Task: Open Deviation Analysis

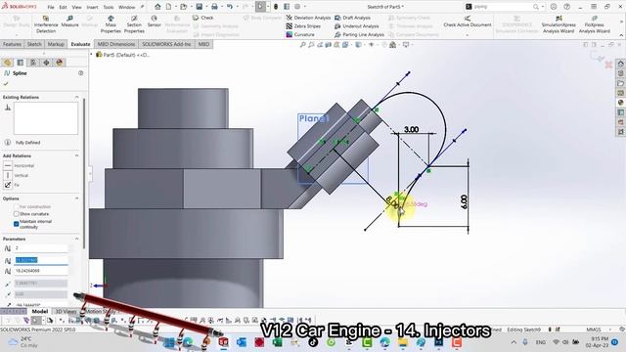Action: click(308, 18)
